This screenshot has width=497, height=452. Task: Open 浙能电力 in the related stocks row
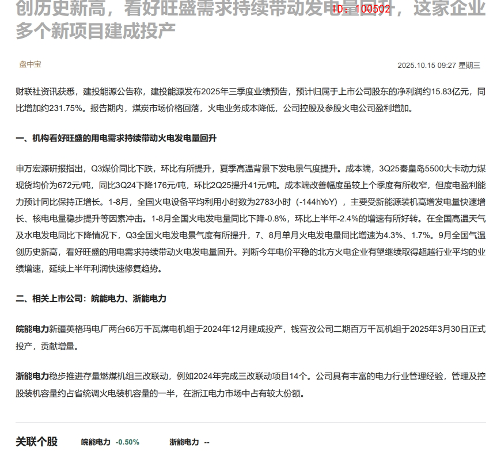coord(184,442)
